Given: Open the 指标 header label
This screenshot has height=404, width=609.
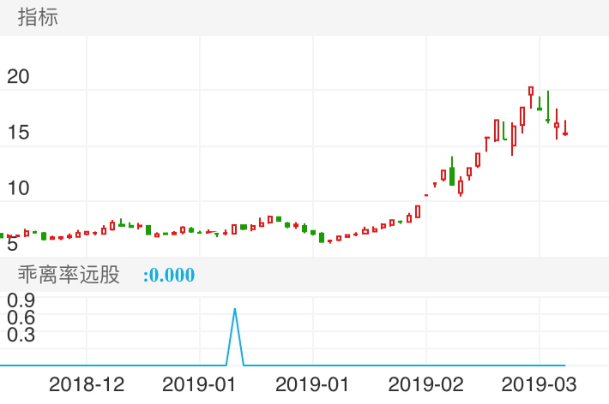Looking at the screenshot, I should [38, 17].
